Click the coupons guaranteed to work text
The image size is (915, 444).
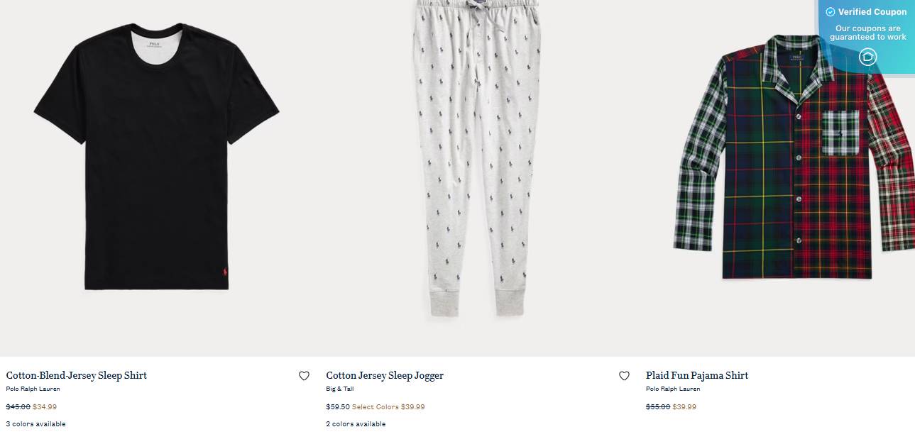pos(868,33)
